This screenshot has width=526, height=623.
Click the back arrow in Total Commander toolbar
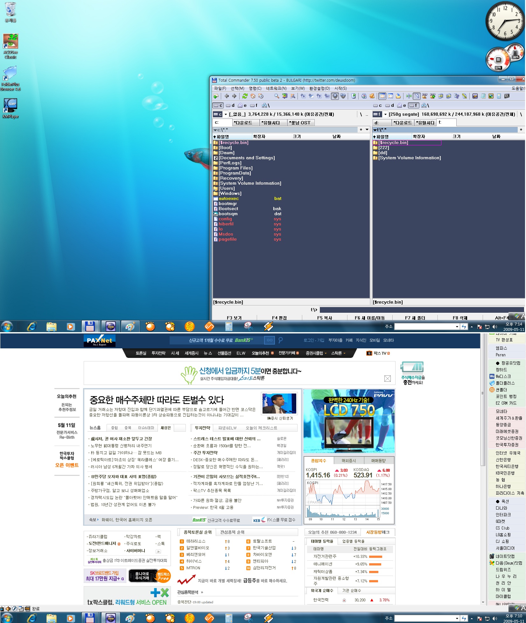(x=227, y=96)
